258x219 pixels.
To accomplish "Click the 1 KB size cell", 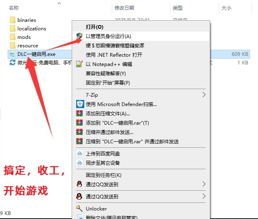I will point(243,63).
